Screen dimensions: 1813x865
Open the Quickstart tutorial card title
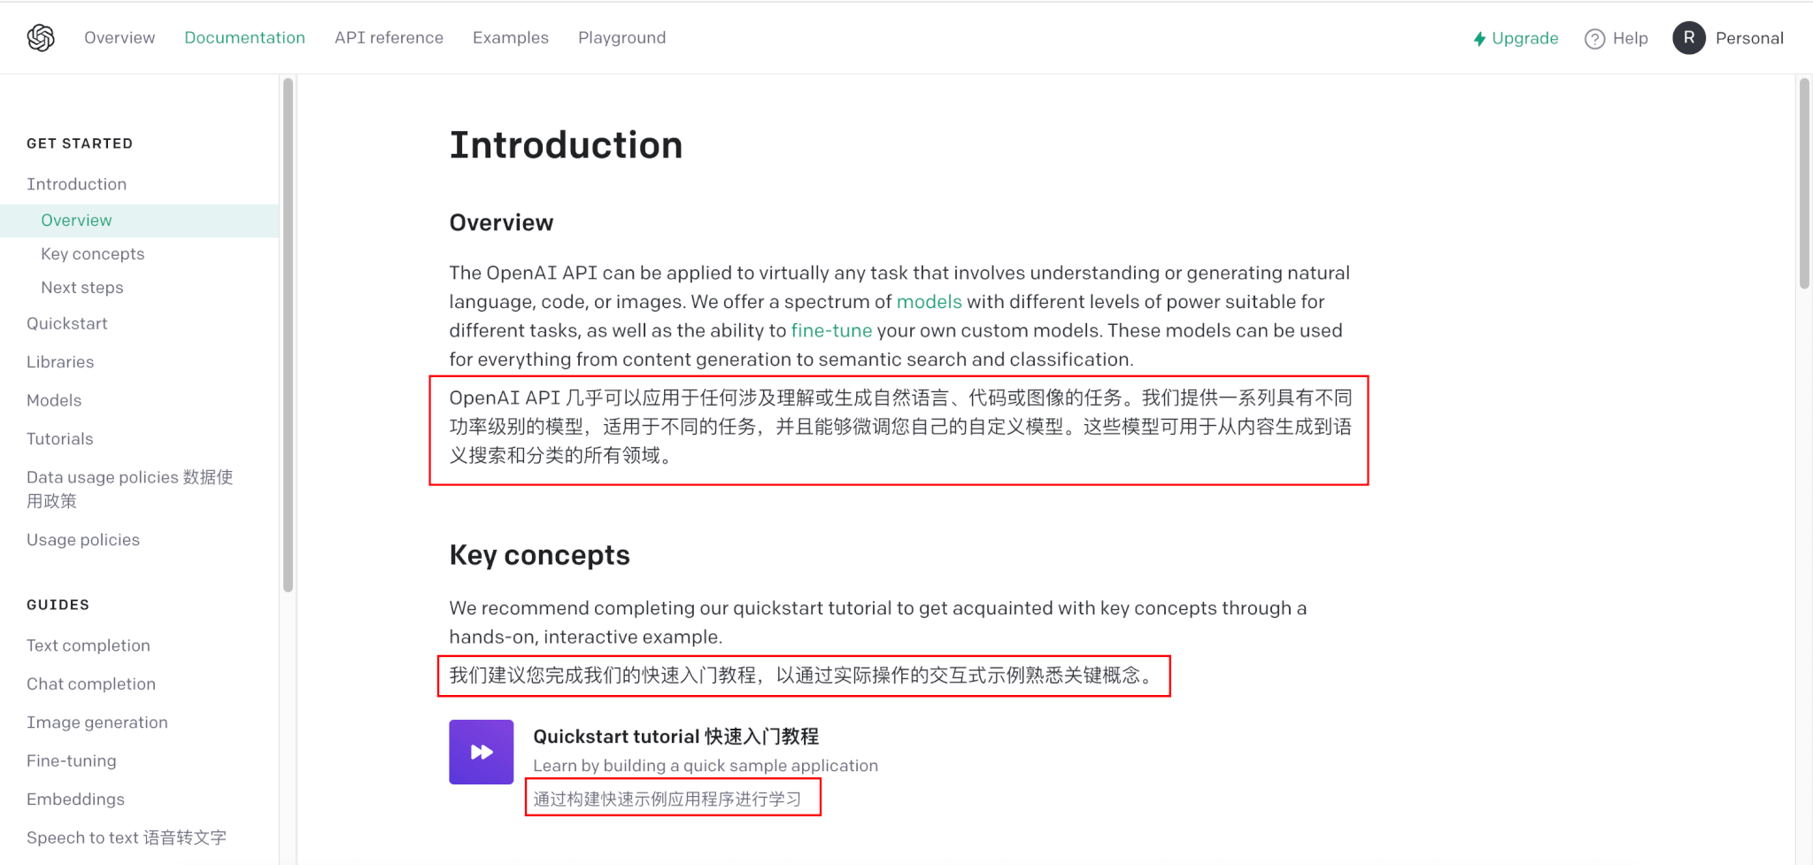point(675,737)
